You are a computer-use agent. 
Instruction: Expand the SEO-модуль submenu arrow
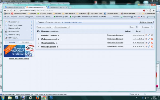click(x=32, y=38)
